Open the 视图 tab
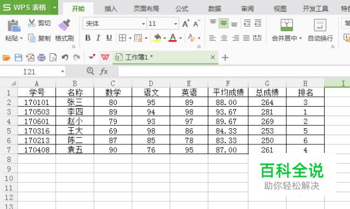Screen dimensions: 350x209 (x=280, y=9)
